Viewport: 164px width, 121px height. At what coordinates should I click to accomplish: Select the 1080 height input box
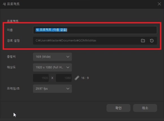pyautogui.click(x=64, y=78)
